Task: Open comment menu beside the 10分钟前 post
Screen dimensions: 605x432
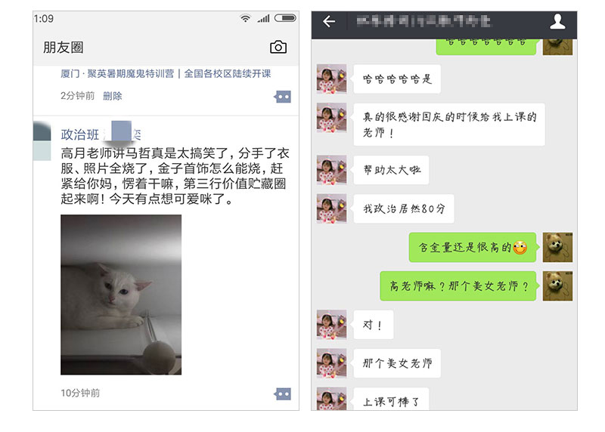Action: 282,393
